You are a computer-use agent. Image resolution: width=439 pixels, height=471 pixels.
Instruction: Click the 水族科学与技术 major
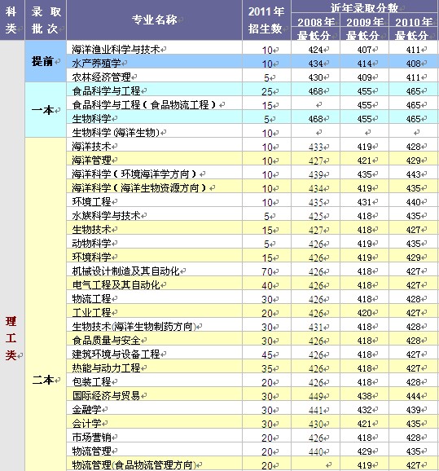[x=106, y=215]
